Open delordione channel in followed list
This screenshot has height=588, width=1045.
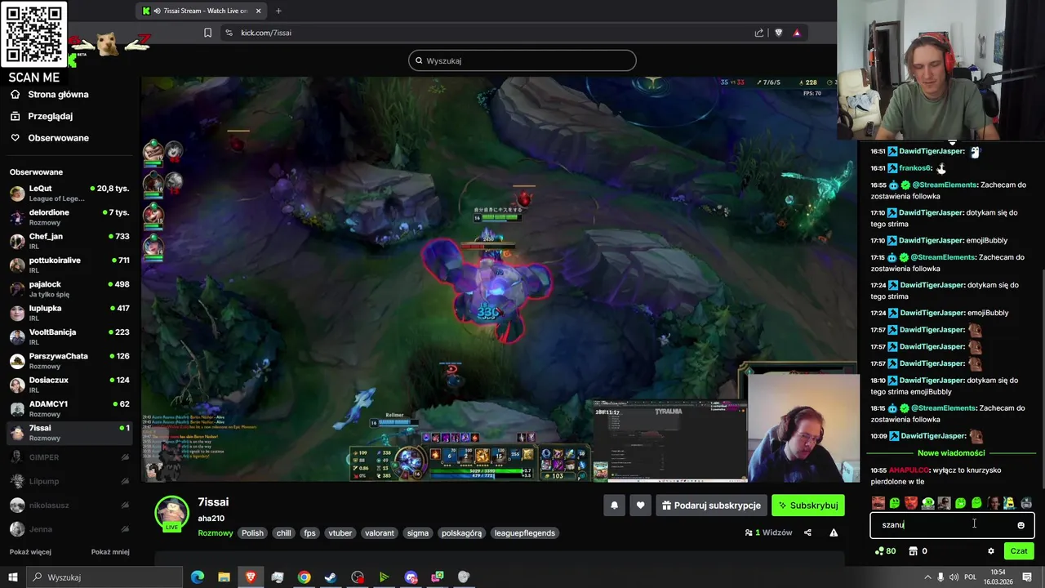pos(69,217)
